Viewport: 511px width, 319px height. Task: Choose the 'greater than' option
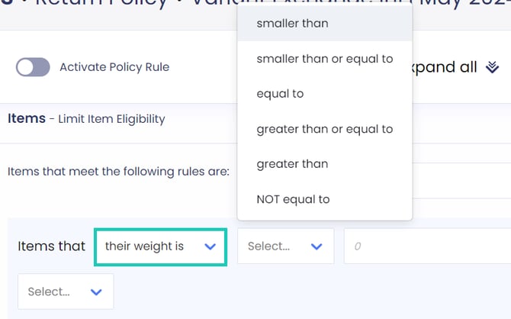pos(293,164)
